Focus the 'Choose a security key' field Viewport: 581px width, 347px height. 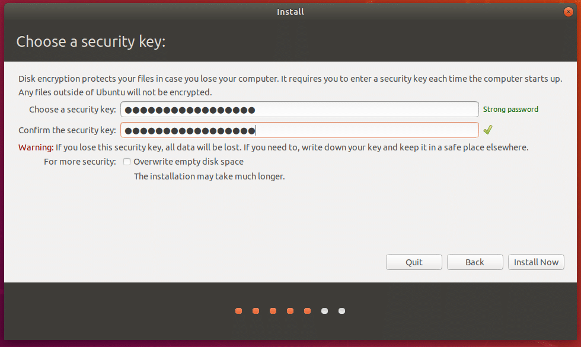click(x=299, y=110)
